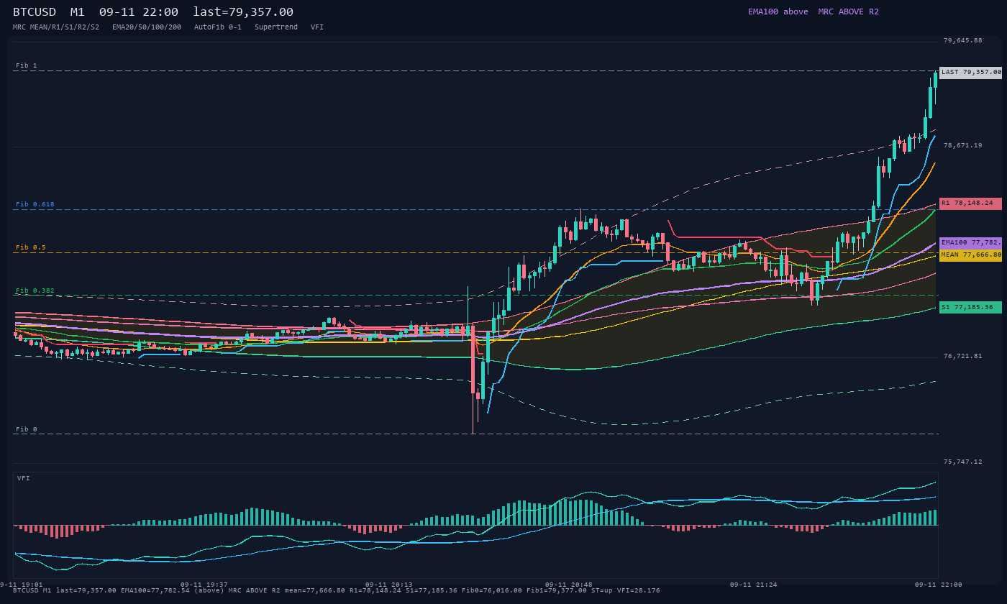Image resolution: width=1007 pixels, height=604 pixels.
Task: Click the 09-11 20:48 time axis label
Action: [x=569, y=585]
